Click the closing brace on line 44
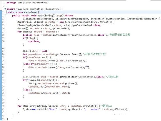 tap(7, 119)
